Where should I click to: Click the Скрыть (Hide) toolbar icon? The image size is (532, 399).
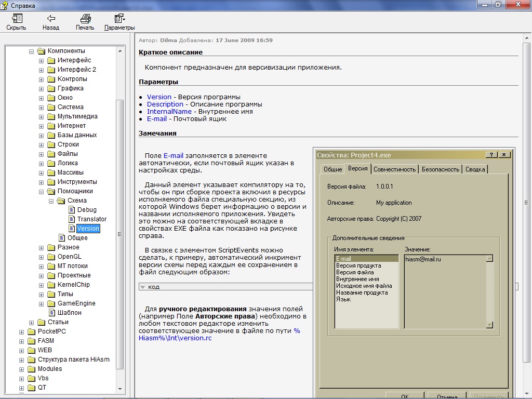pyautogui.click(x=16, y=19)
